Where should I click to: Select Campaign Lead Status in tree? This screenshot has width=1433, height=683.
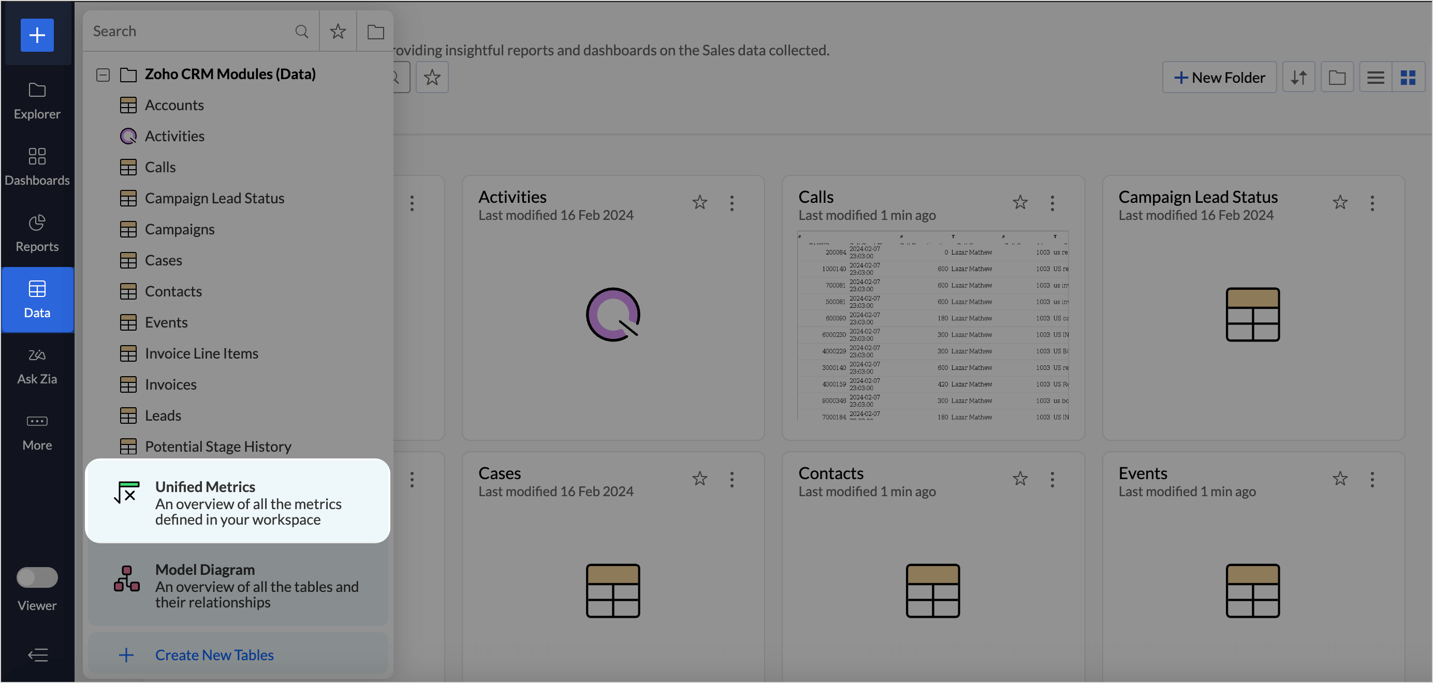214,198
